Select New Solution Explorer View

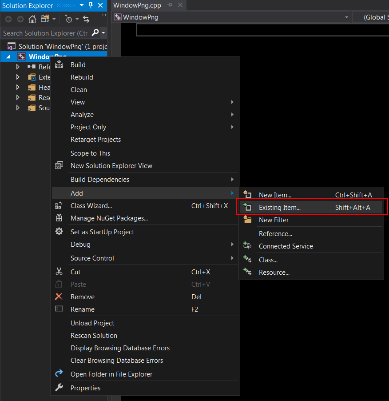tap(145, 166)
